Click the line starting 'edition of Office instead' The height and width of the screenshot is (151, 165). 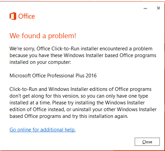[83, 109]
